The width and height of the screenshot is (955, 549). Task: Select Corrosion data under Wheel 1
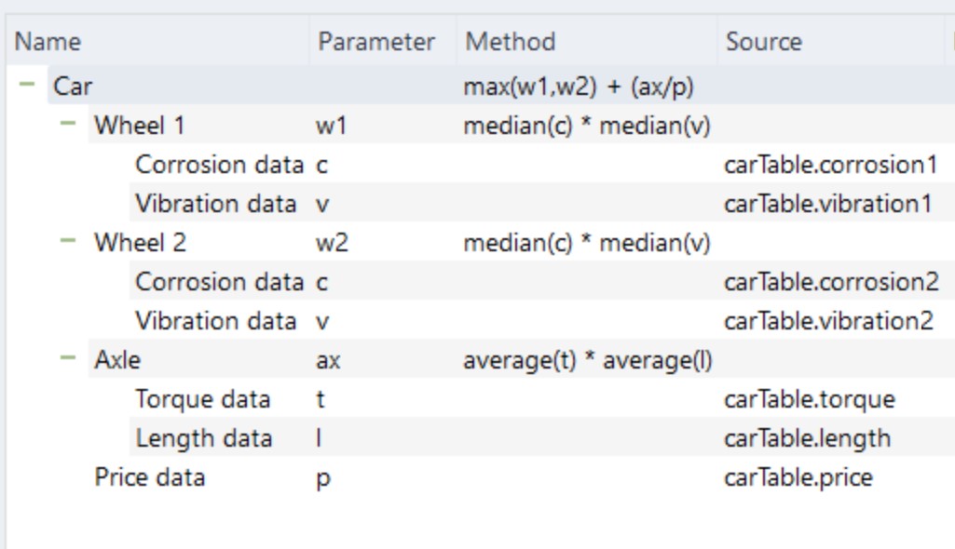[x=219, y=165]
